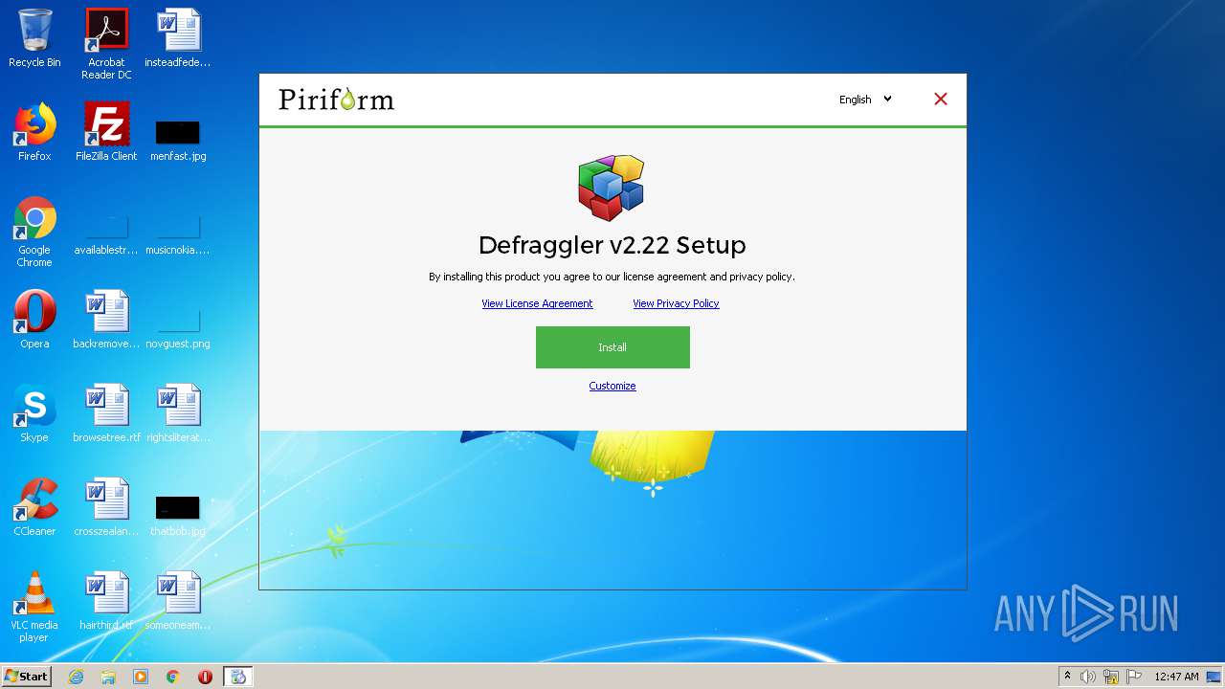Select the Opera desktop shortcut
This screenshot has width=1225, height=689.
(x=34, y=320)
